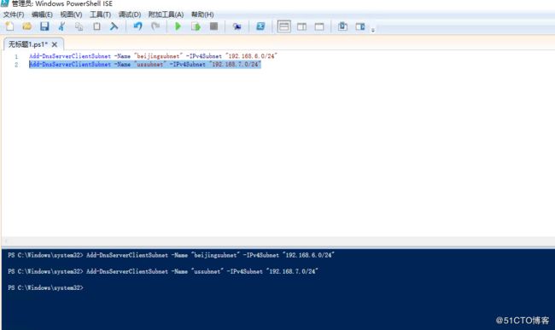
Task: Save script with the floppy disk icon
Action: (x=44, y=26)
